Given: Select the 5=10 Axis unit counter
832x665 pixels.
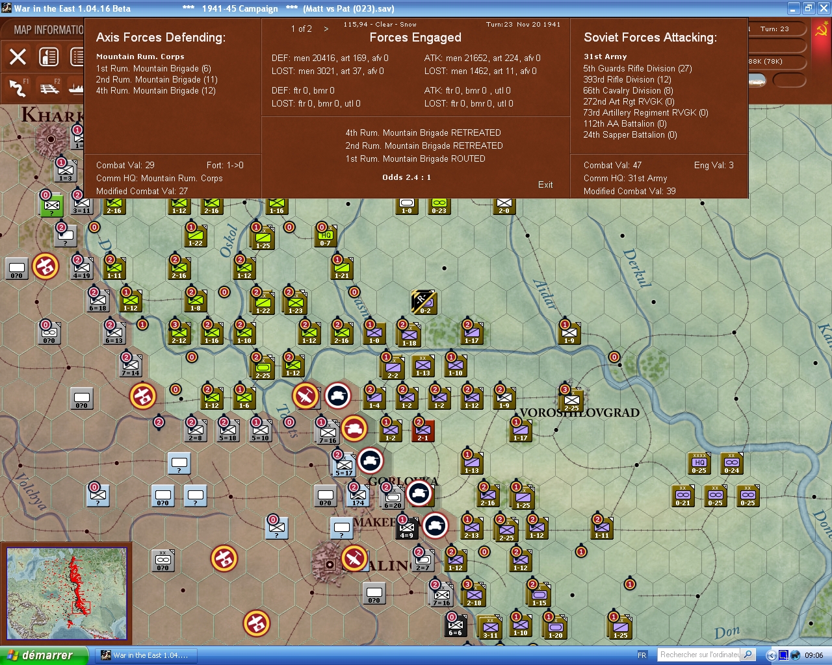Looking at the screenshot, I should [261, 431].
